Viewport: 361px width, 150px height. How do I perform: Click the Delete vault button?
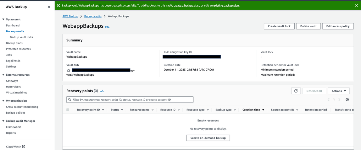(x=308, y=26)
